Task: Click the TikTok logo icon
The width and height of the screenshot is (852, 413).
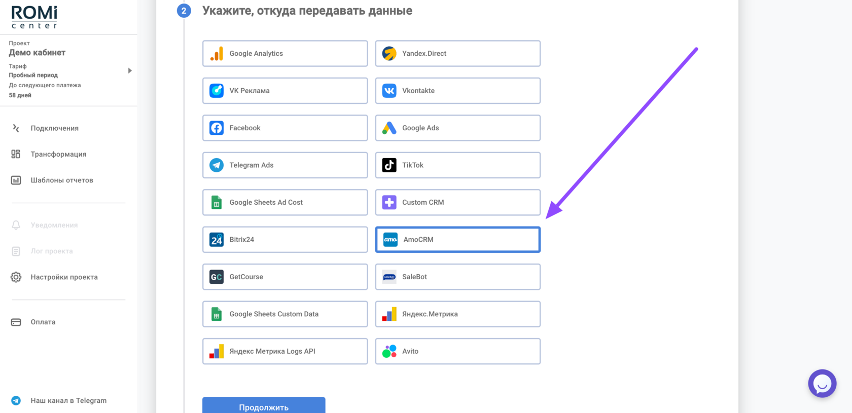Action: tap(389, 165)
